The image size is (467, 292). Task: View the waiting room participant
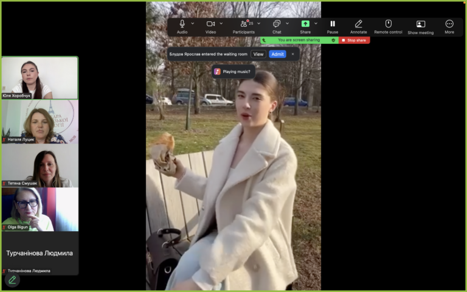coord(258,54)
